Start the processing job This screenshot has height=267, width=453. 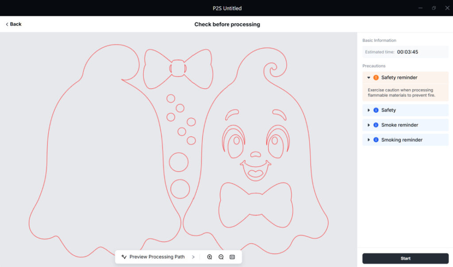tap(405, 258)
